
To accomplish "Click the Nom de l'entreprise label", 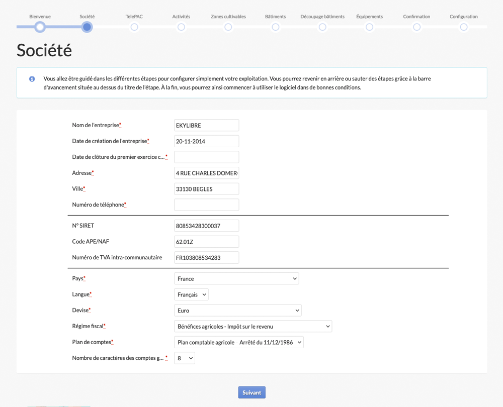I will [x=97, y=125].
